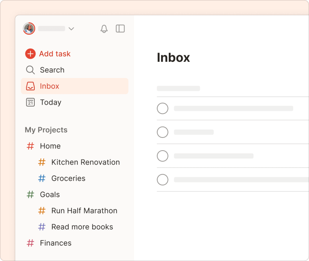Click the user profile avatar picture
309x261 pixels.
click(28, 29)
